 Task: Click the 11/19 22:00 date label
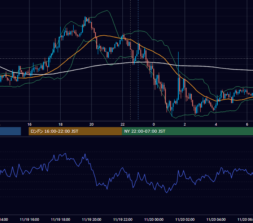[x=123, y=219]
